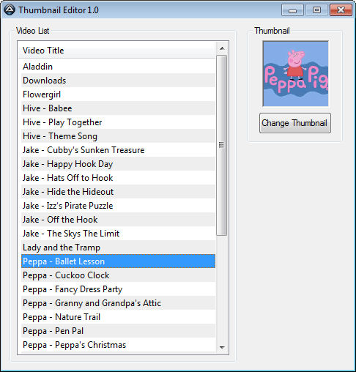Select Peppa - Granny and Grandpa's Attic

(x=118, y=303)
